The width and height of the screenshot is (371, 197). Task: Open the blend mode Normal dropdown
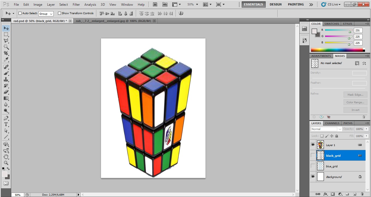[326, 129]
